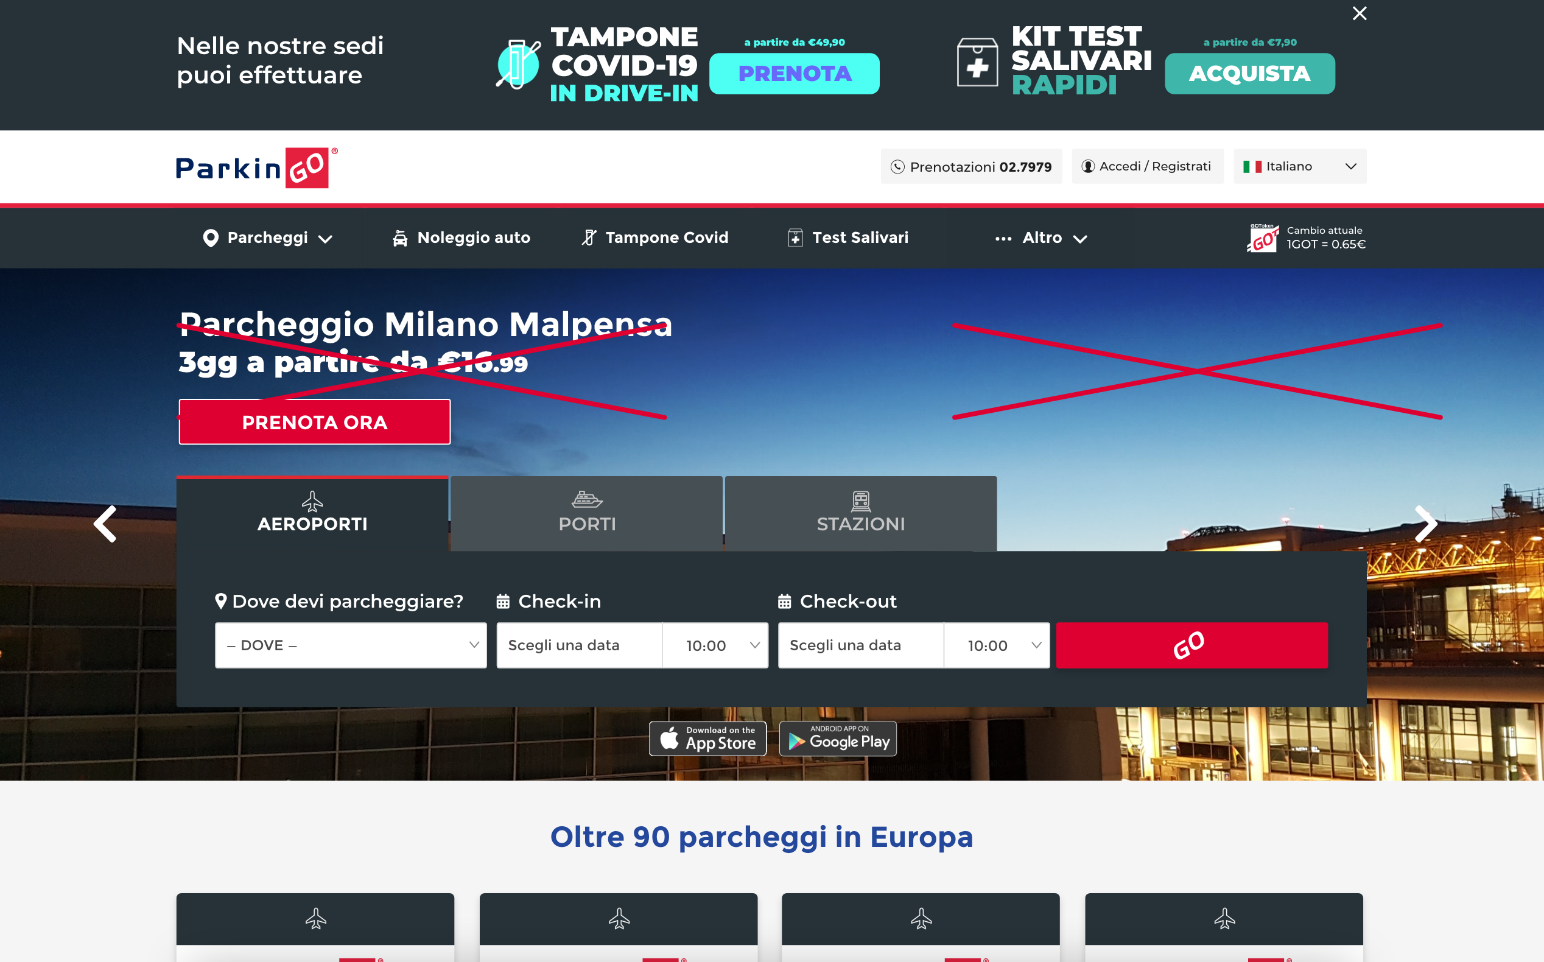Click the red GO search button
Screen dimensions: 1544x962
point(1191,645)
